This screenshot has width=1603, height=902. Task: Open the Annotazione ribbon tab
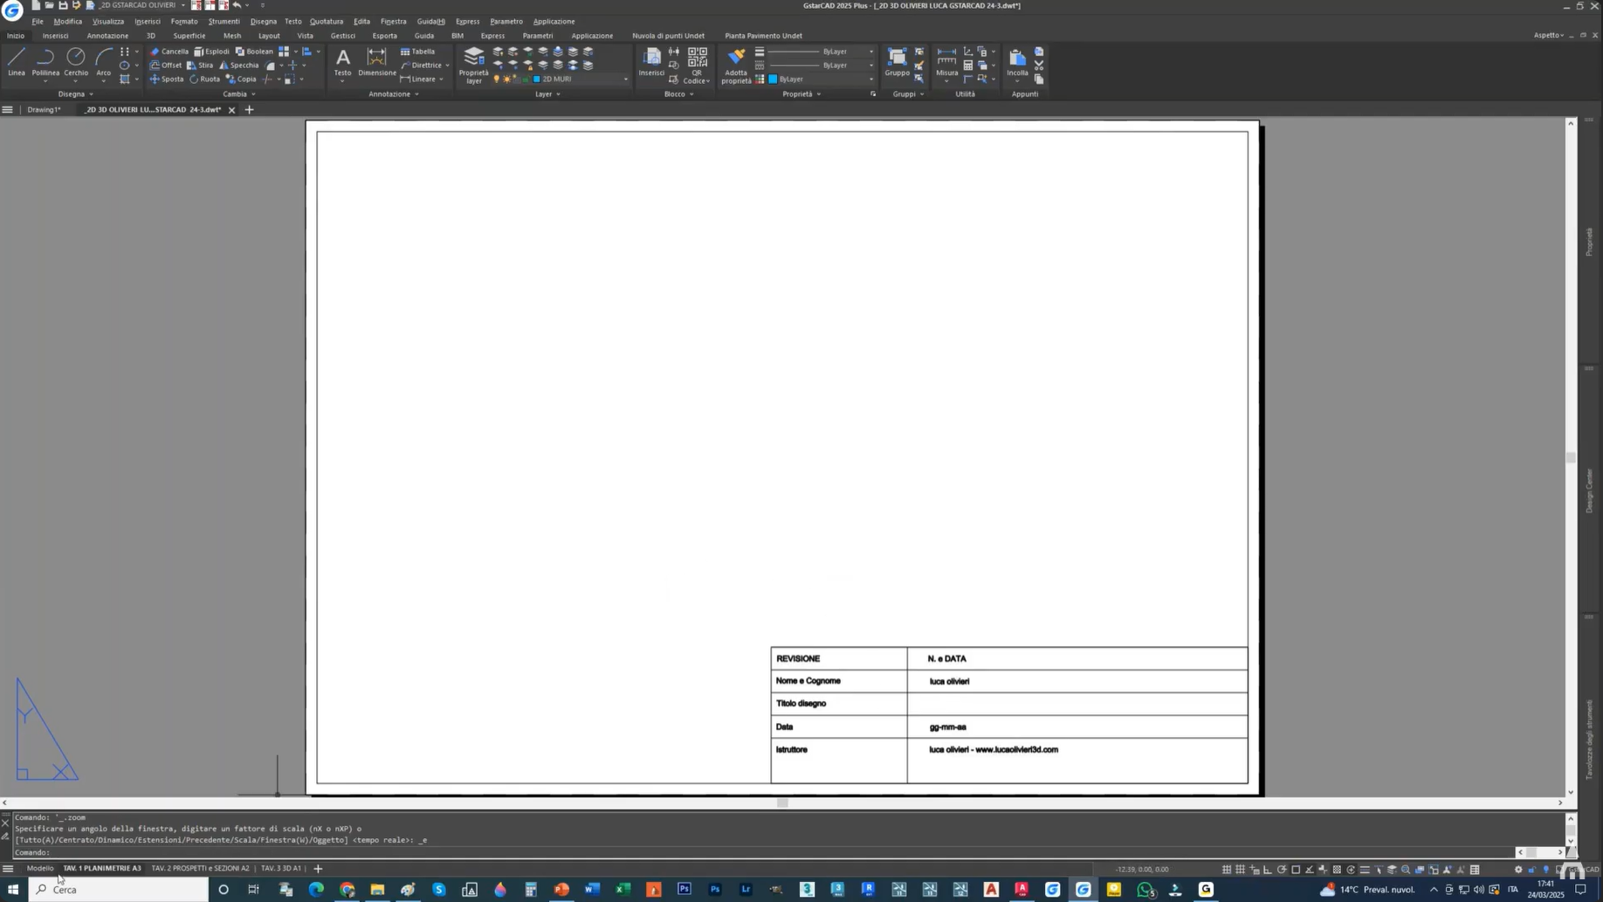point(107,36)
